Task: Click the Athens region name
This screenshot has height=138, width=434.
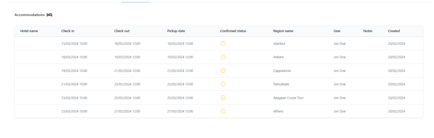Action: (x=278, y=111)
